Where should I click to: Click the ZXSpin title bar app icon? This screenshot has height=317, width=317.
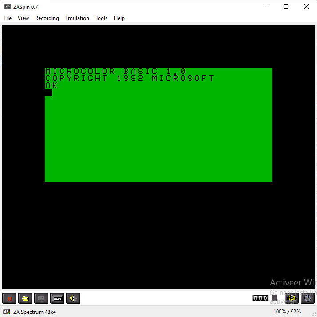pos(8,7)
